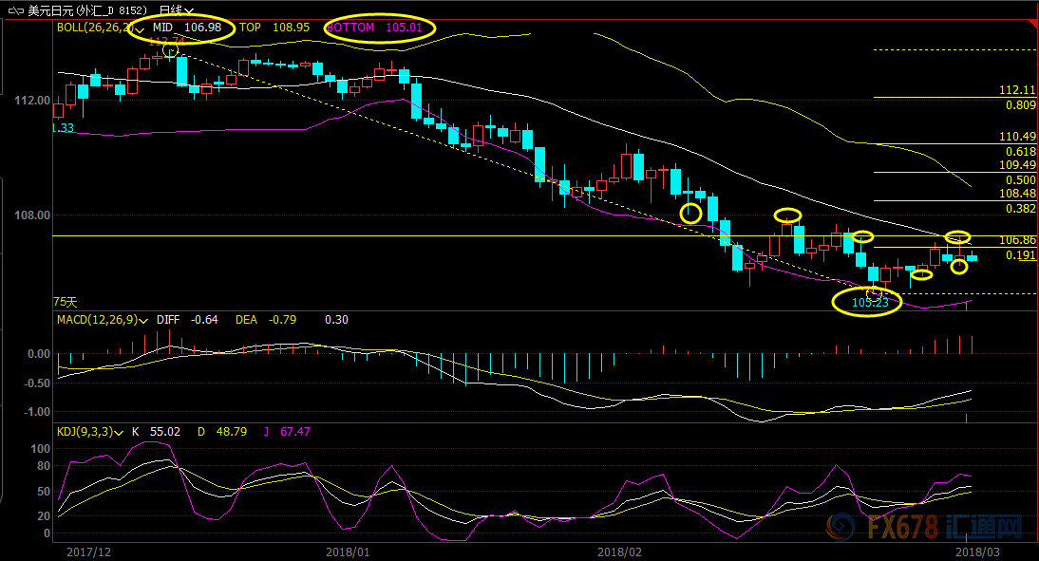The width and height of the screenshot is (1039, 561).
Task: Select the 0.618 Fibonacci level at 110.49
Action: (1020, 152)
